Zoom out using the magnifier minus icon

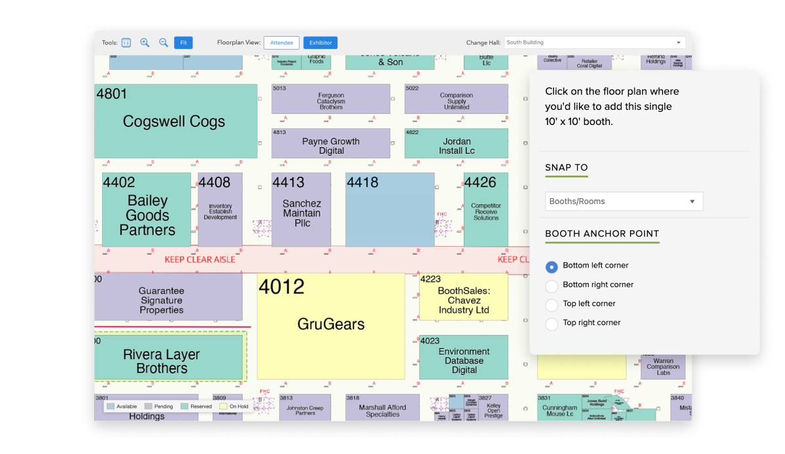click(164, 42)
